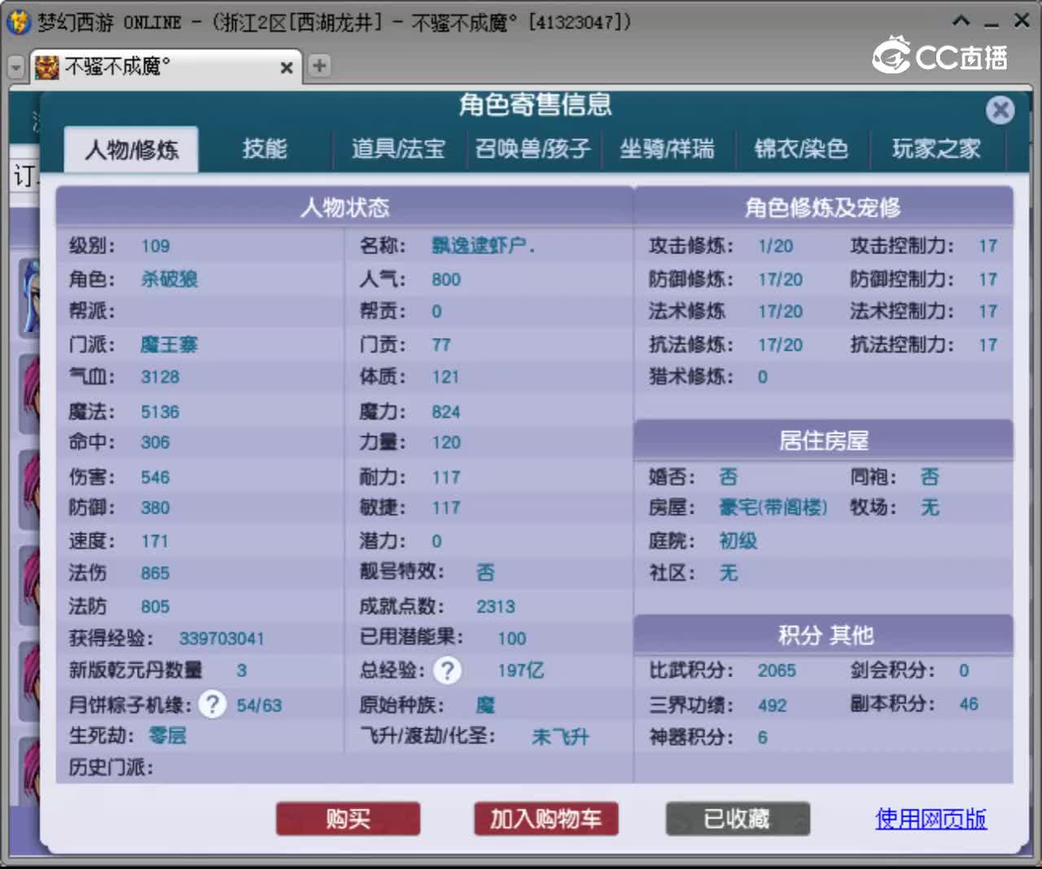Click the 已收藏 button
Image resolution: width=1042 pixels, height=869 pixels.
click(738, 819)
